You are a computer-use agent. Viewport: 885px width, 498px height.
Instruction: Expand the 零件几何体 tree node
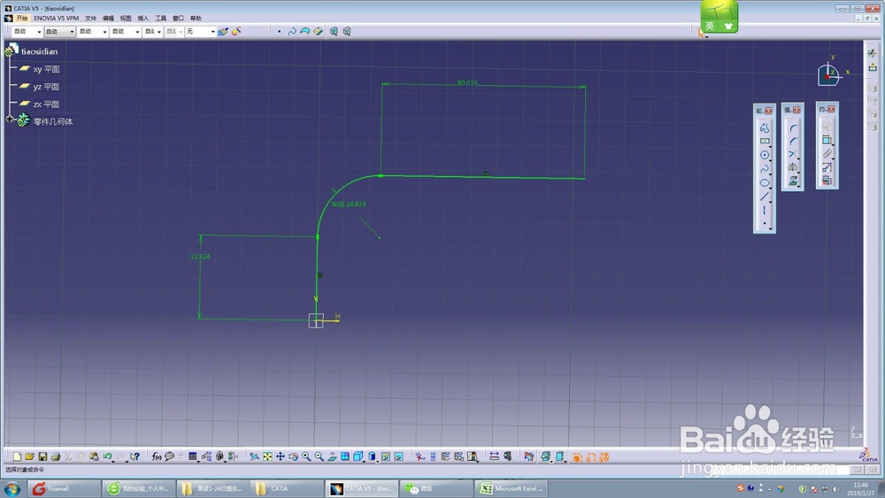coord(10,119)
